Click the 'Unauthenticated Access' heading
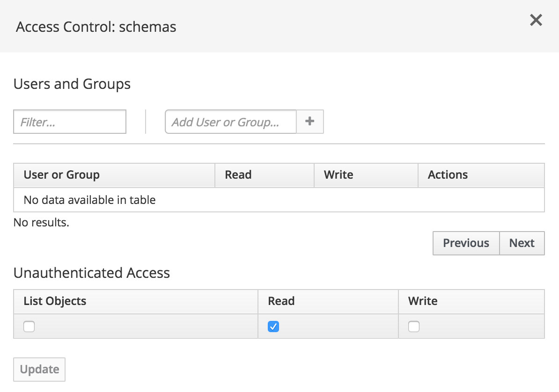This screenshot has height=392, width=559. 92,273
